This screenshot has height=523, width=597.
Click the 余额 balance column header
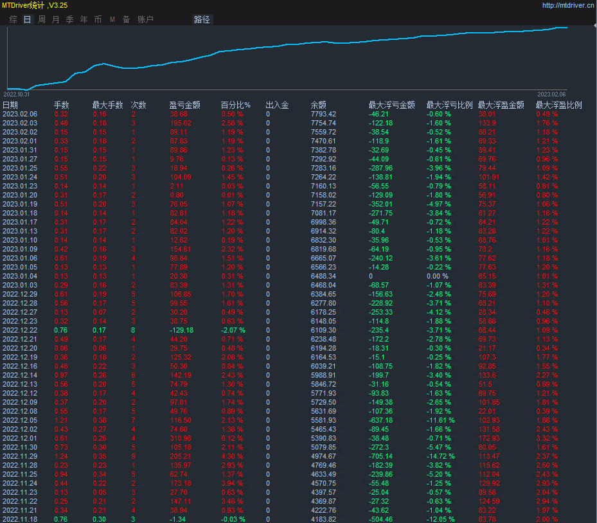click(318, 105)
